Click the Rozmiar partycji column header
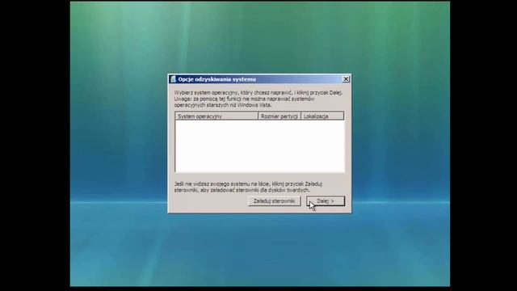Viewport: 517px width, 291px height. [x=280, y=116]
